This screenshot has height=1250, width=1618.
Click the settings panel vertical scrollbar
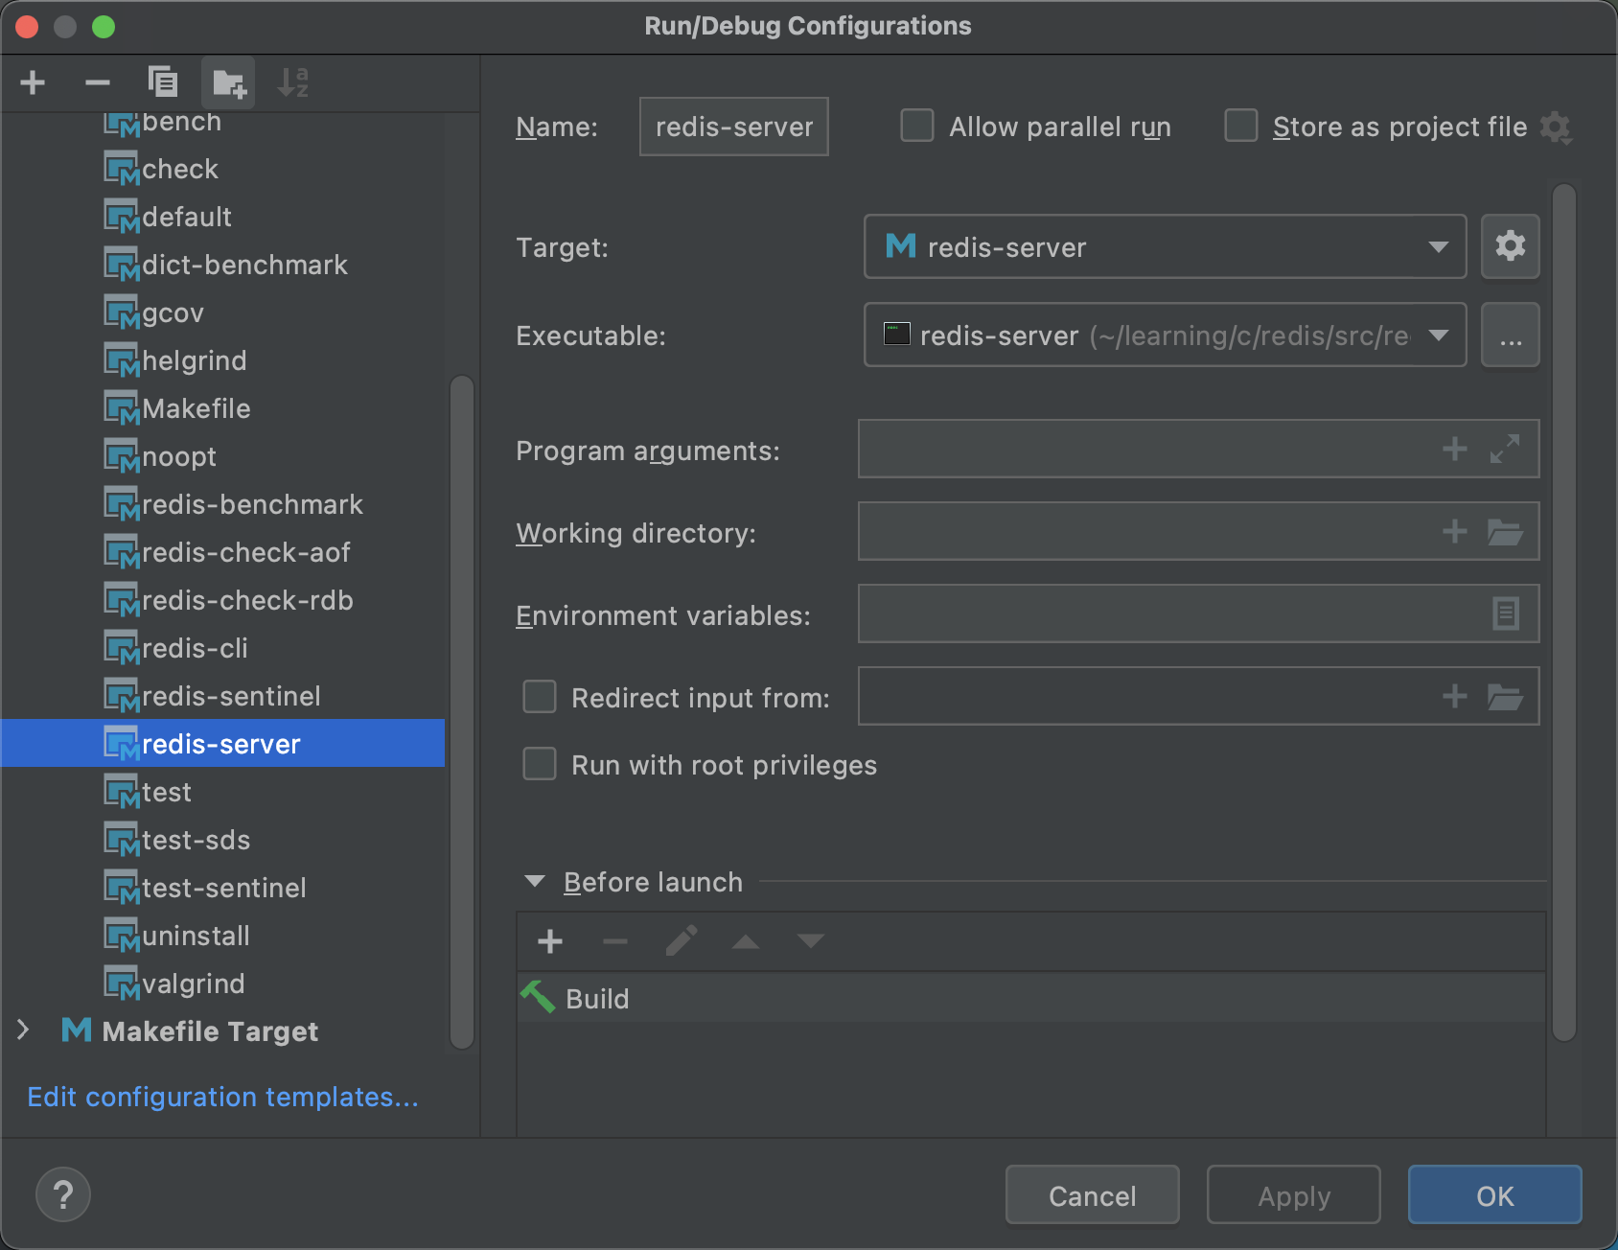coord(1564,612)
